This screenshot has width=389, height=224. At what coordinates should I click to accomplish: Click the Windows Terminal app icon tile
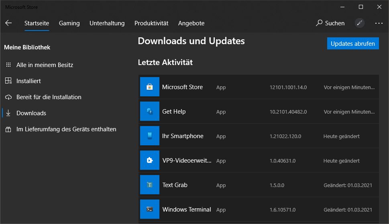[150, 209]
